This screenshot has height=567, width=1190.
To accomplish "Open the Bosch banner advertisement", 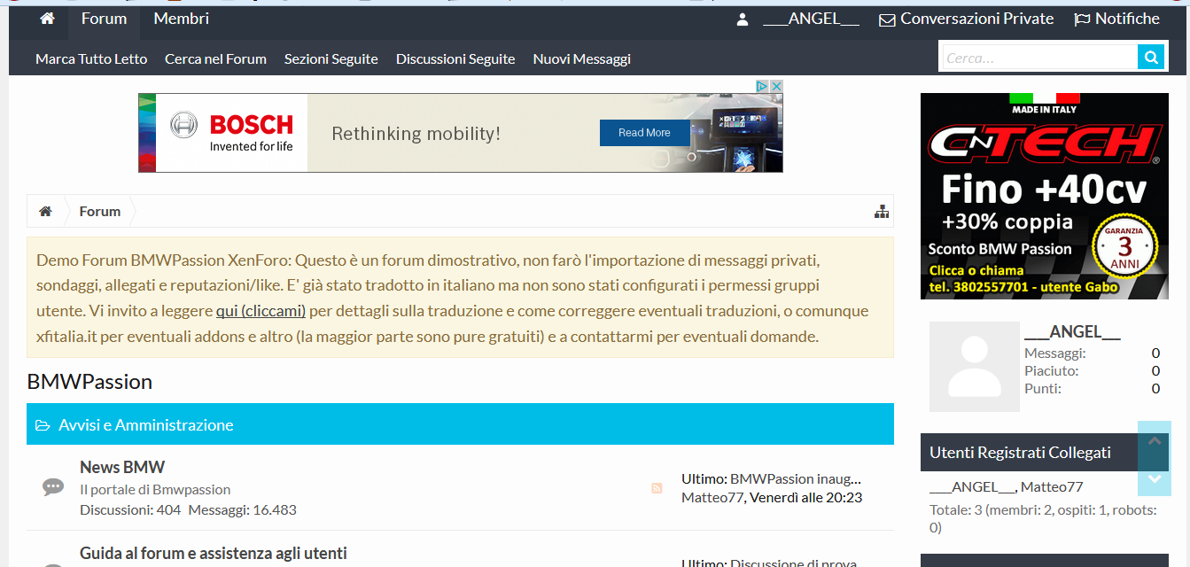I will coord(461,132).
